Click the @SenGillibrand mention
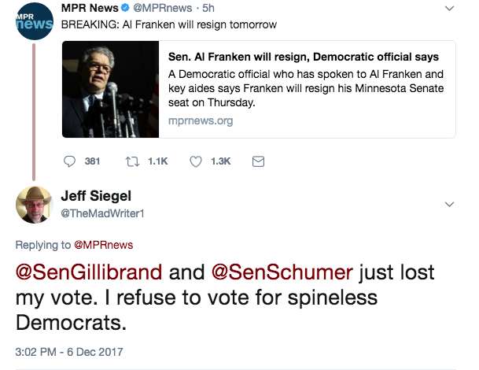 coord(89,272)
